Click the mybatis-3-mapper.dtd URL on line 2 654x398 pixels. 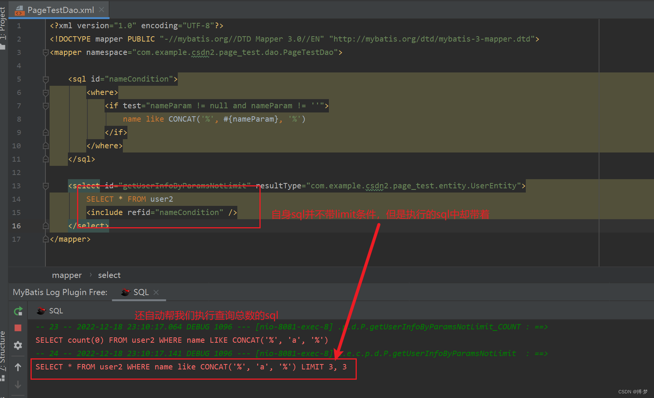(x=432, y=39)
